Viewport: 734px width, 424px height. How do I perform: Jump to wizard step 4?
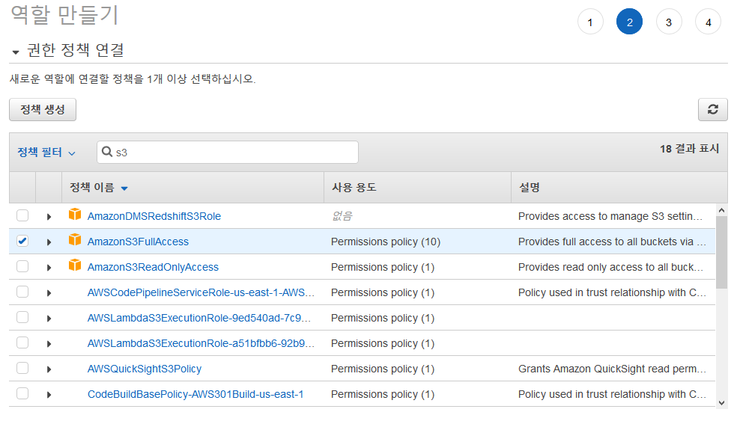coord(709,22)
